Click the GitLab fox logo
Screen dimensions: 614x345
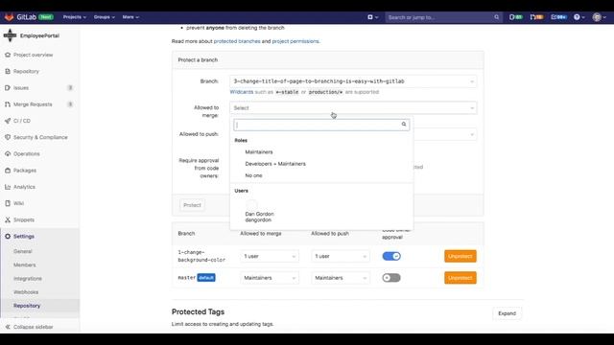(9, 17)
